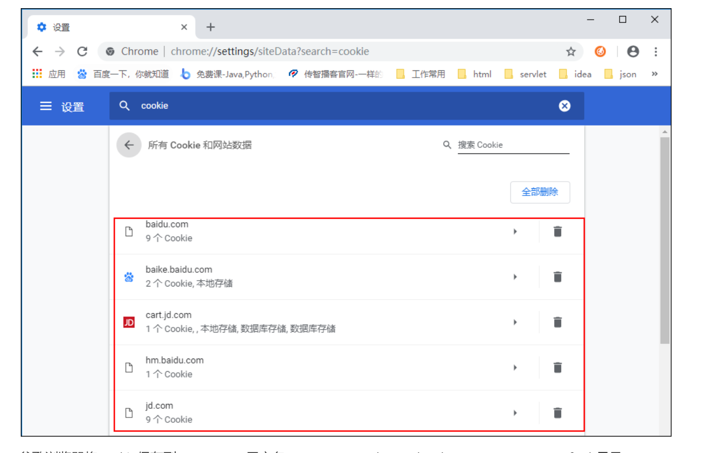Delete baike.baidu.com site data trash icon
Screen dimensions: 718x453
(x=557, y=277)
